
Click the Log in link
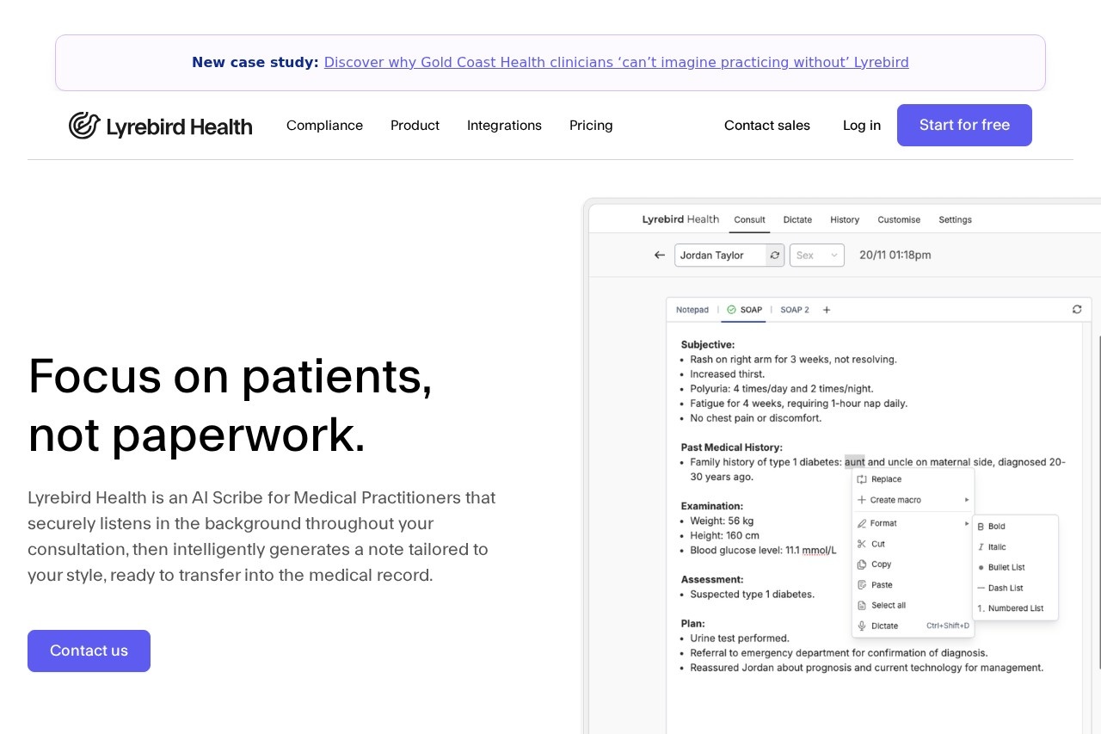coord(861,126)
